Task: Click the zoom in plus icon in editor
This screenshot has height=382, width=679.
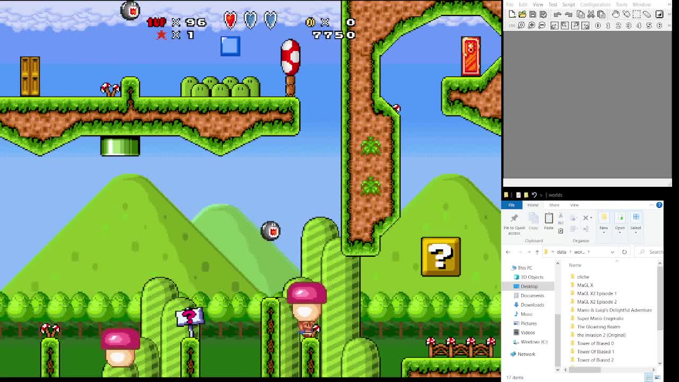Action: point(532,25)
